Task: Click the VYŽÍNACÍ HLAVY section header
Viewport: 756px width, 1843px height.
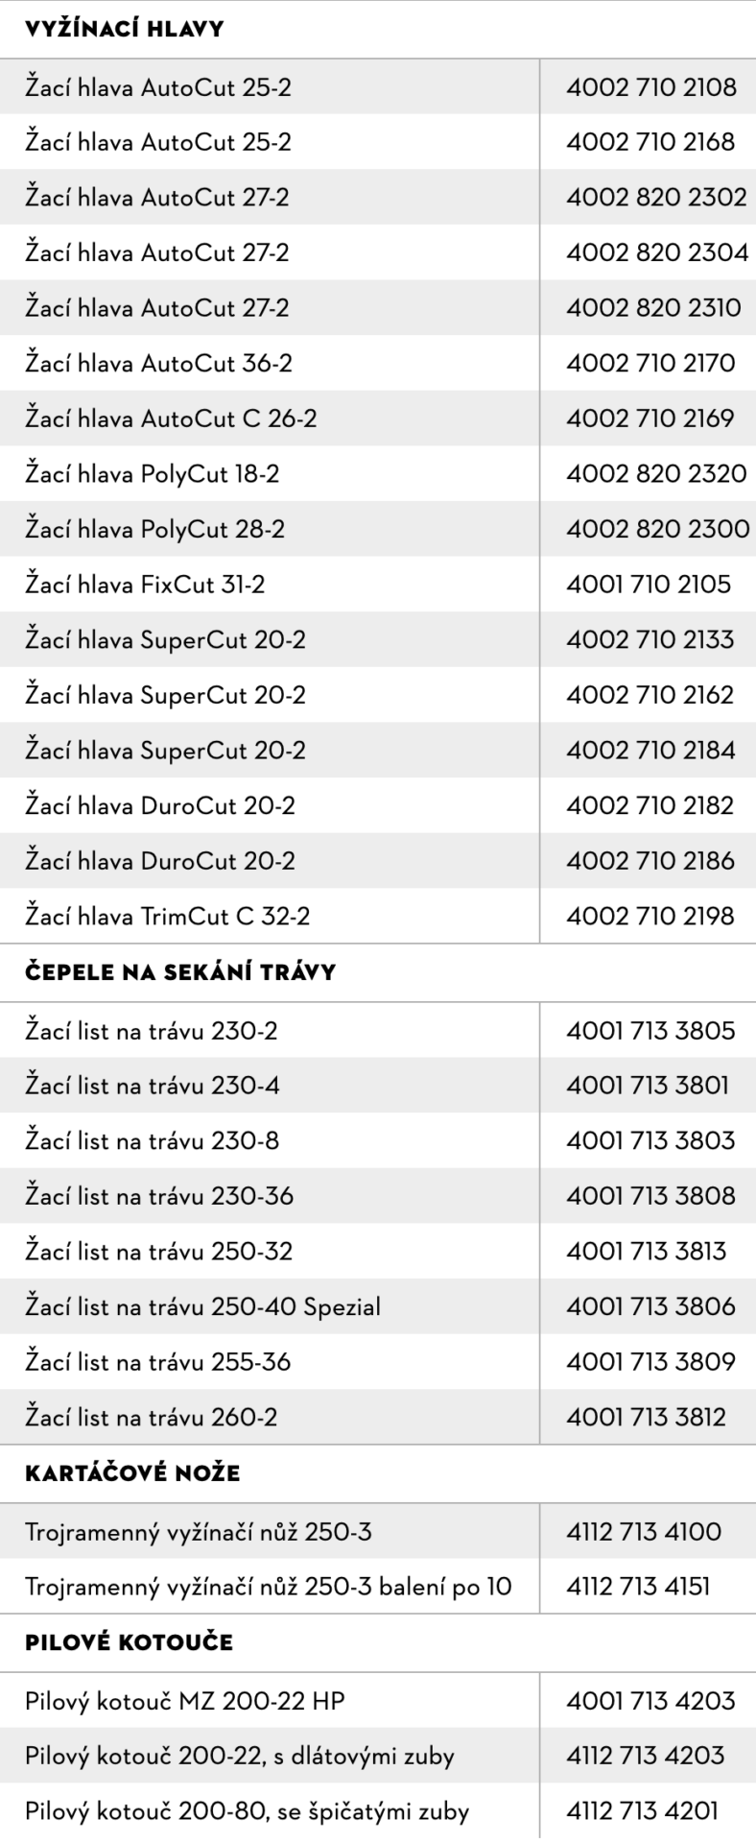Action: (124, 29)
